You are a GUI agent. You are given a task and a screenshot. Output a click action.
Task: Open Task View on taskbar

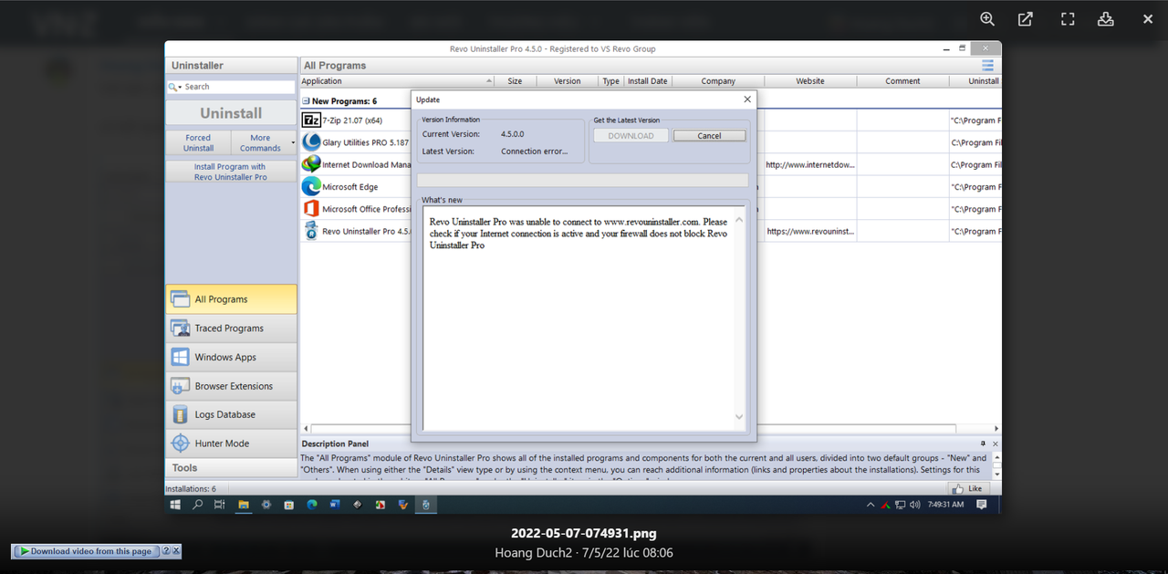(220, 504)
